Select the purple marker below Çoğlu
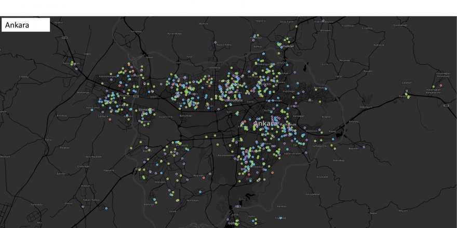The image size is (457, 228). [x=76, y=68]
